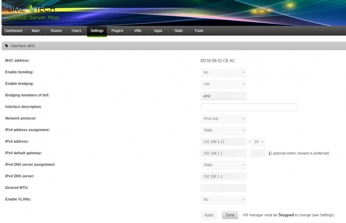Screen dimensions: 346x223
Task: Click the Desired MTU field
Action: click(223, 188)
